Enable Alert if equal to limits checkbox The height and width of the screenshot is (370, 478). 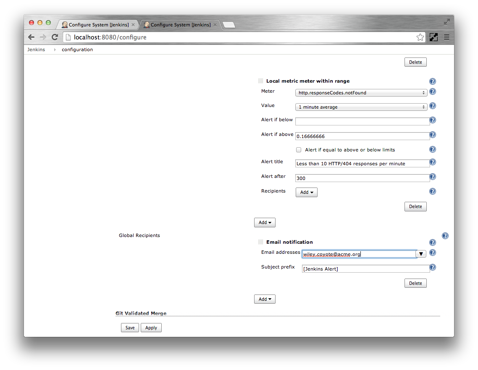(x=299, y=150)
